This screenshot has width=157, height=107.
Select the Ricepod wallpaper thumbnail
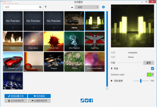pyautogui.click(x=54, y=62)
